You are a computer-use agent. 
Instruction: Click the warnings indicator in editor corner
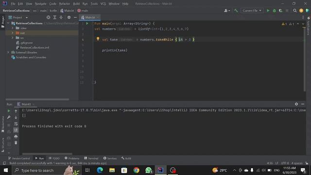coord(287,24)
